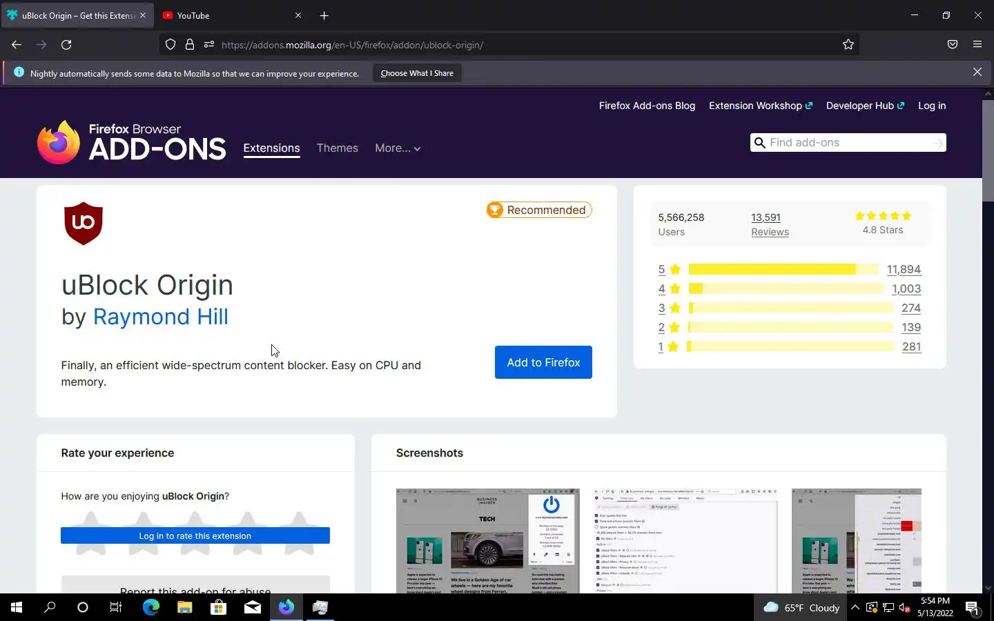Open first Business Insider screenshot thumbnail
The height and width of the screenshot is (621, 994).
[x=487, y=541]
